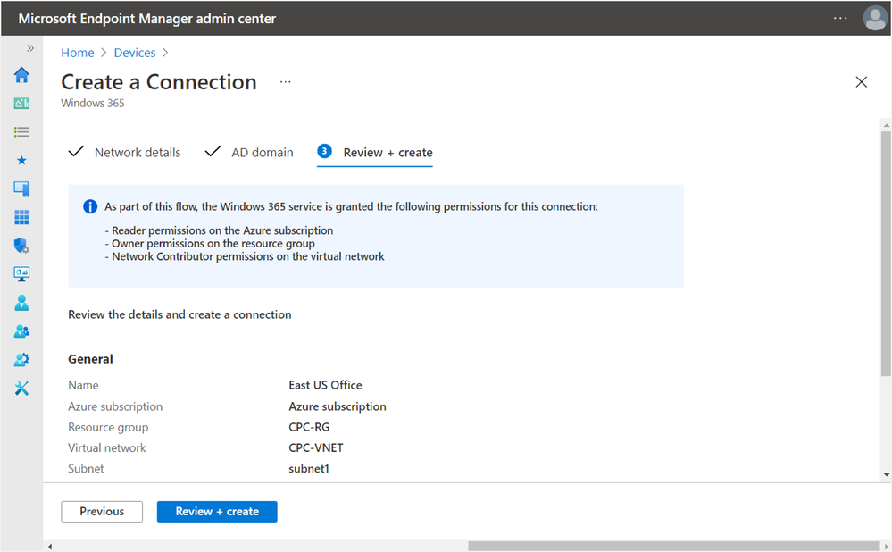Click the scroll down arrow
This screenshot has height=552, width=892.
pos(886,474)
